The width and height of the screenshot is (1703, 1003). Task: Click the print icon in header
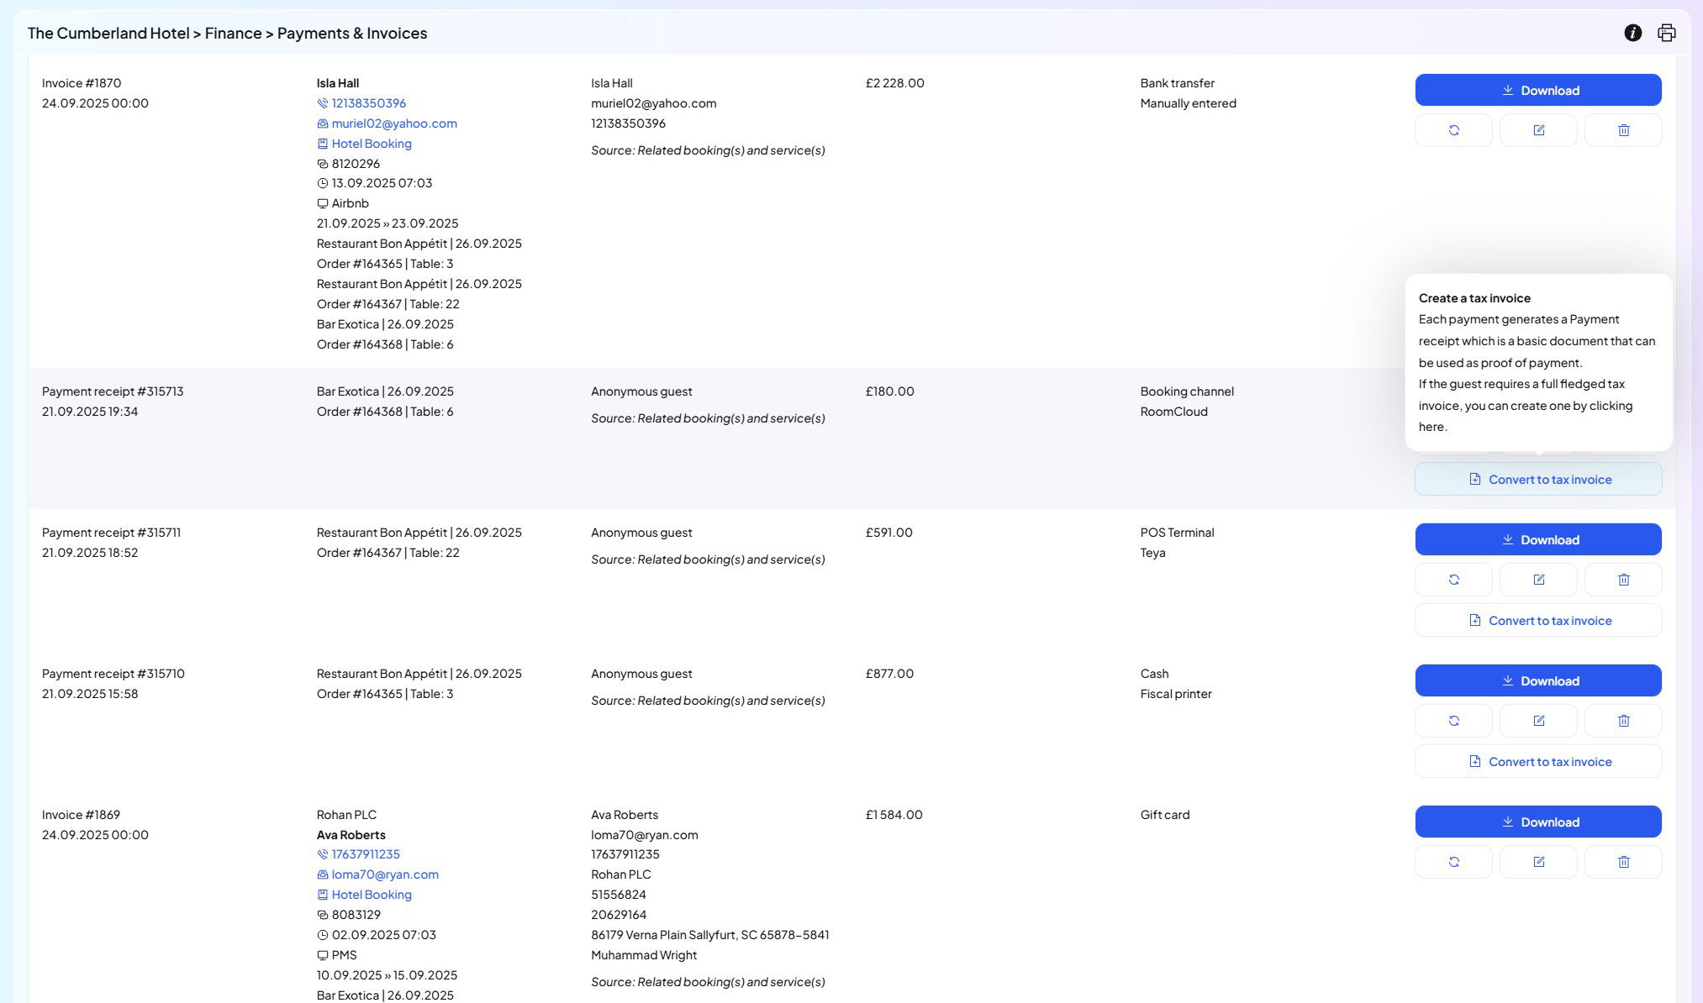pyautogui.click(x=1666, y=33)
